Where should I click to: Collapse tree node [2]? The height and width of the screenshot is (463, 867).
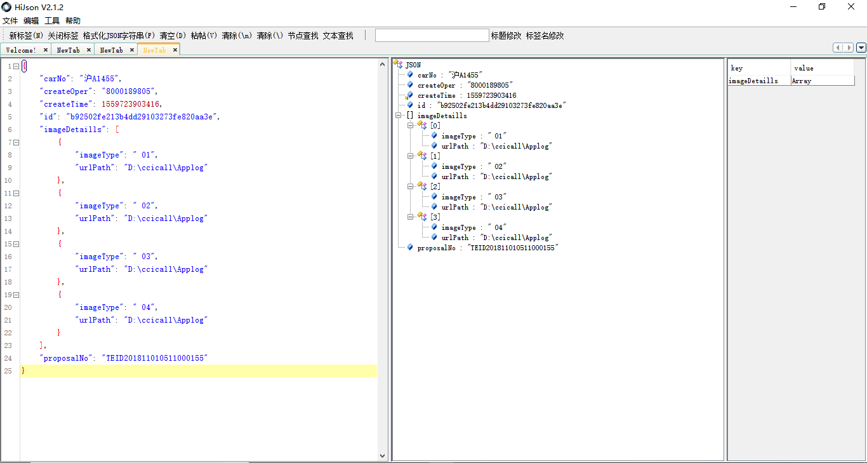pyautogui.click(x=411, y=187)
